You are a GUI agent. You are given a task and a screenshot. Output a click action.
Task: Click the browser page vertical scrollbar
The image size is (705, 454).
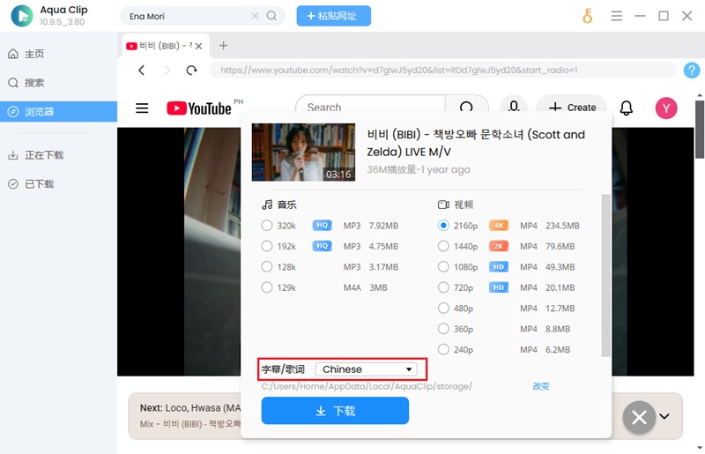click(x=700, y=130)
